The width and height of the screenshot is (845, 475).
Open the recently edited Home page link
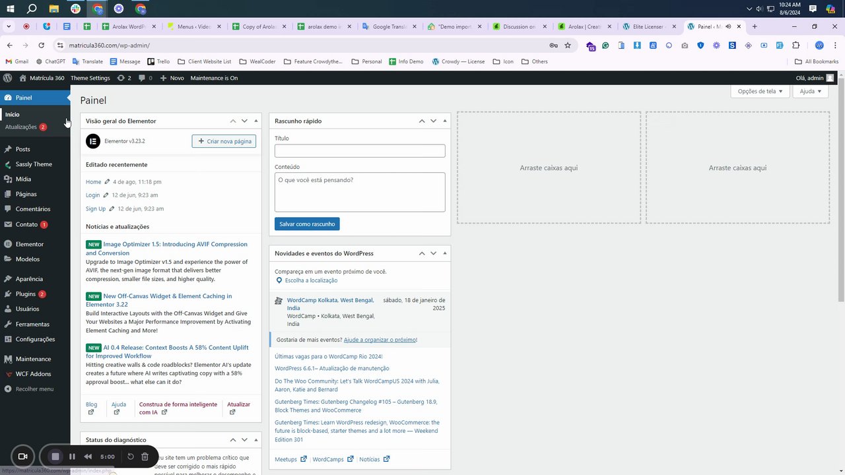94,181
